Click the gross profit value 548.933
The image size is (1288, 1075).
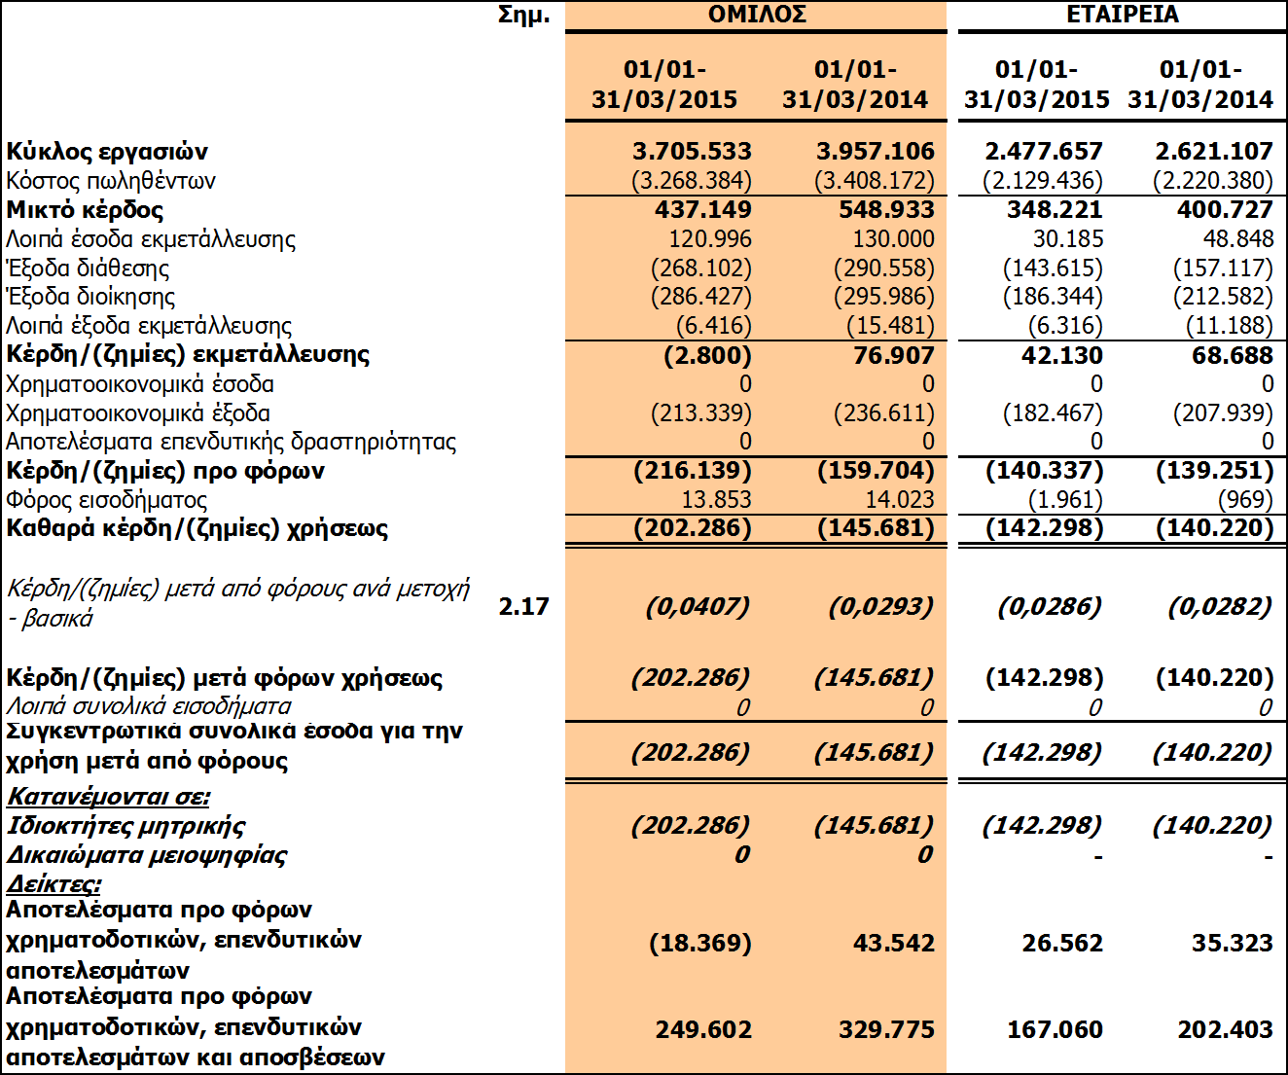886,210
